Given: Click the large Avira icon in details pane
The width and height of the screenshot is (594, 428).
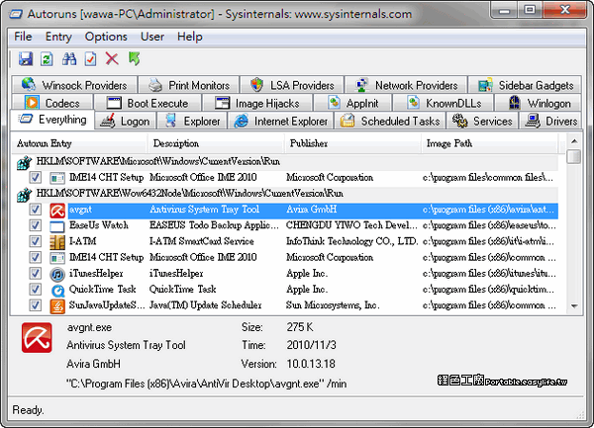Looking at the screenshot, I should pos(37,338).
